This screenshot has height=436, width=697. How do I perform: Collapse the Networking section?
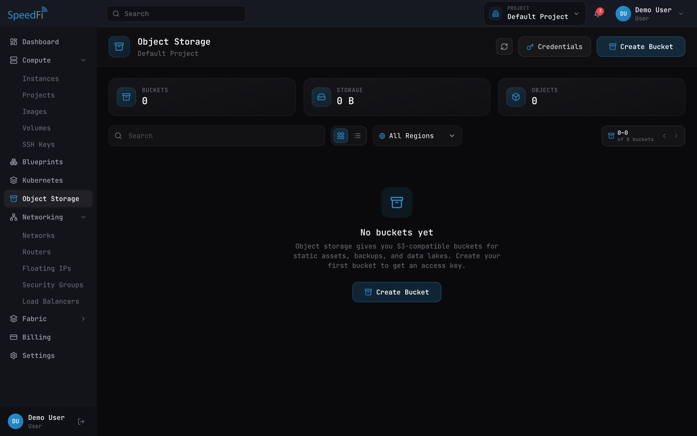[48, 217]
